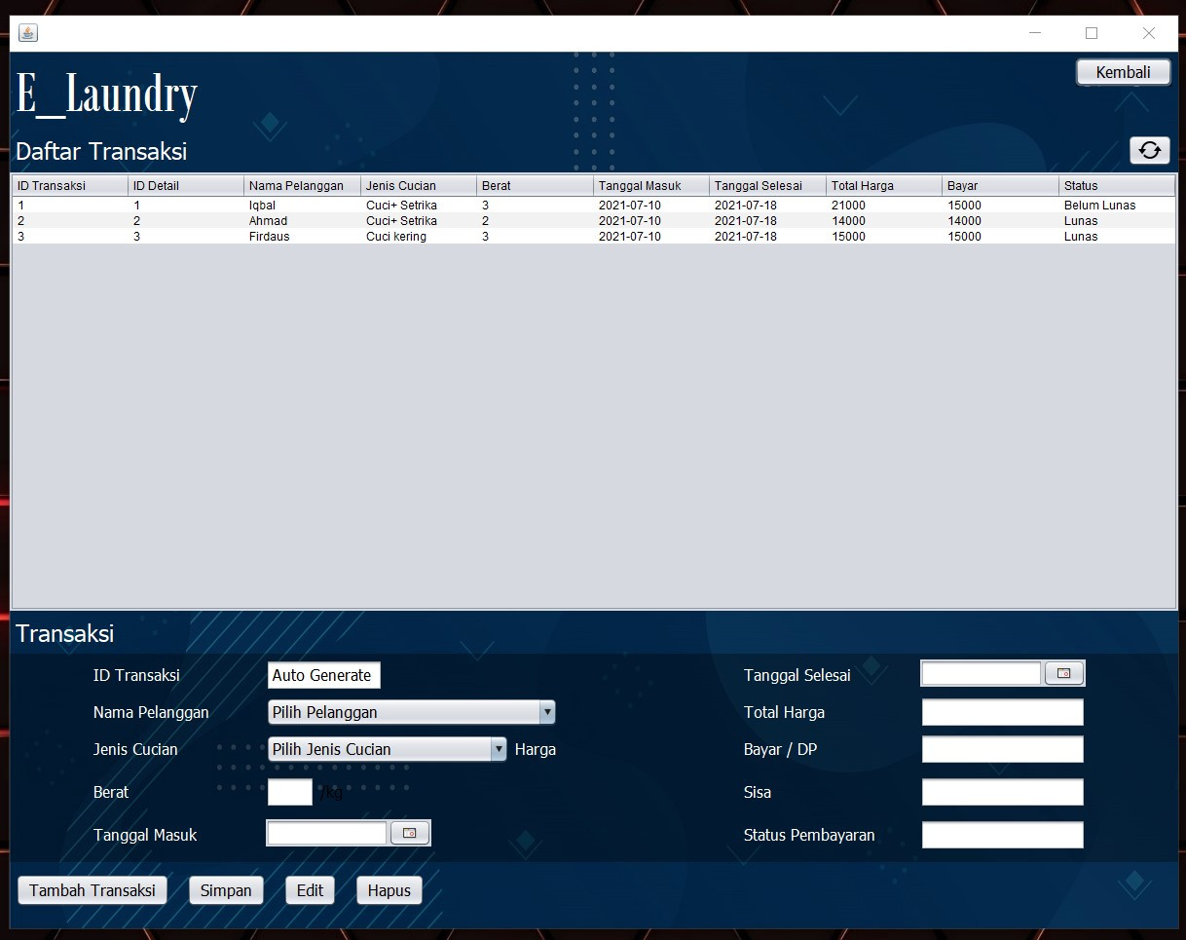This screenshot has width=1186, height=940.
Task: Click the Status Pembayaran input field
Action: tap(1002, 835)
